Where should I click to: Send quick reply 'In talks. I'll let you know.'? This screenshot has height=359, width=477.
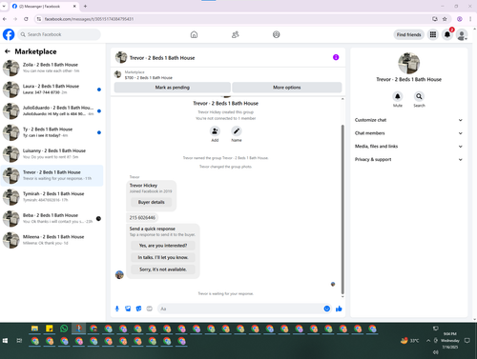[163, 257]
